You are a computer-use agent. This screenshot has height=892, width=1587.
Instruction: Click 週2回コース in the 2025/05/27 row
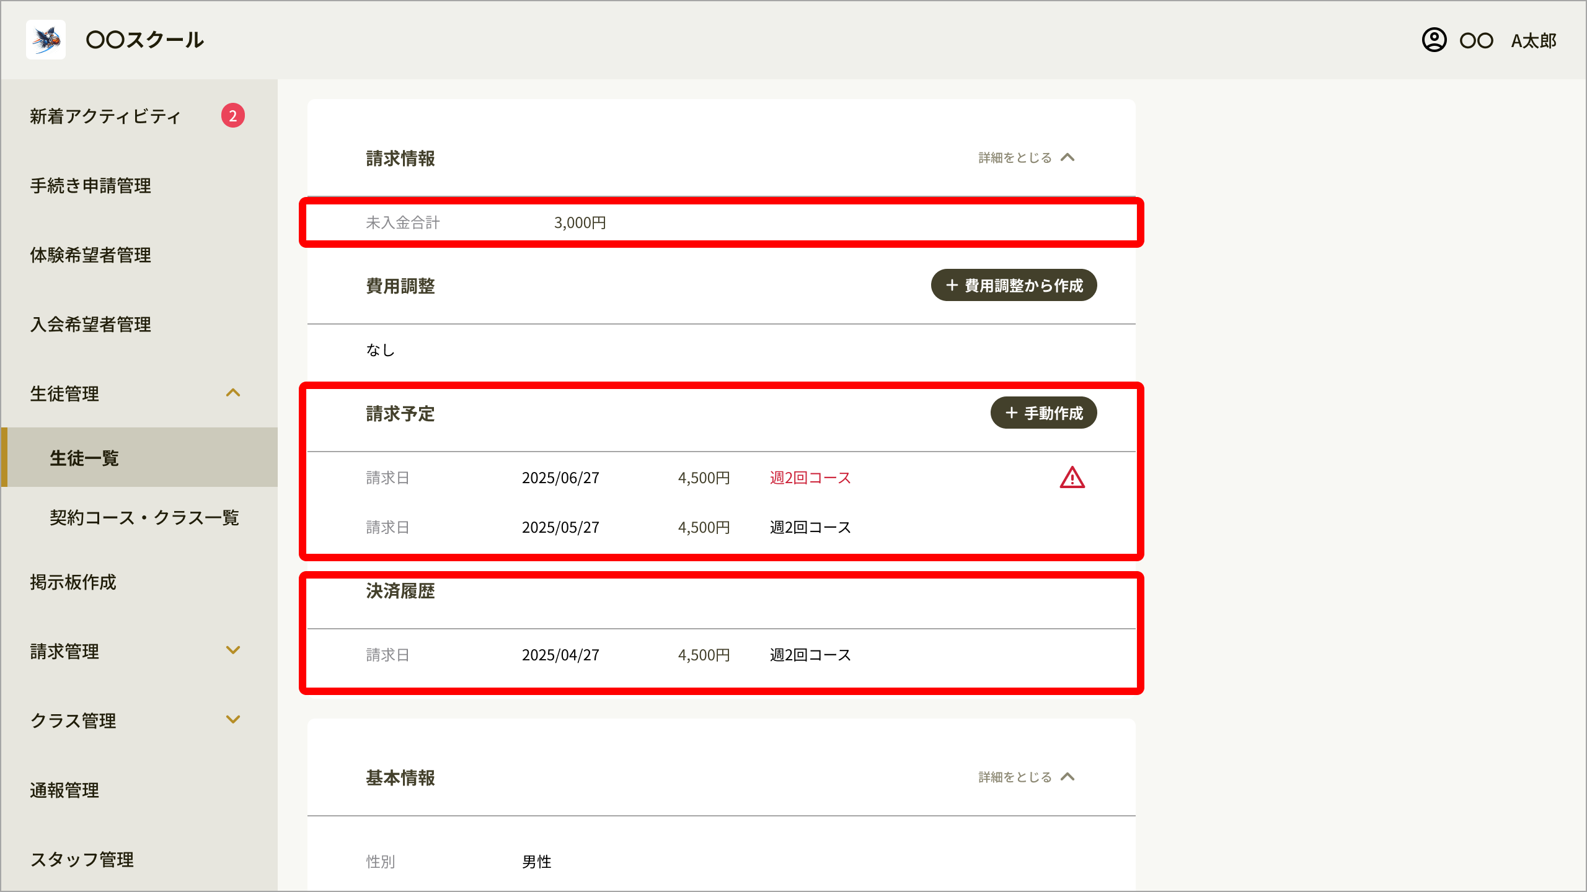[810, 528]
